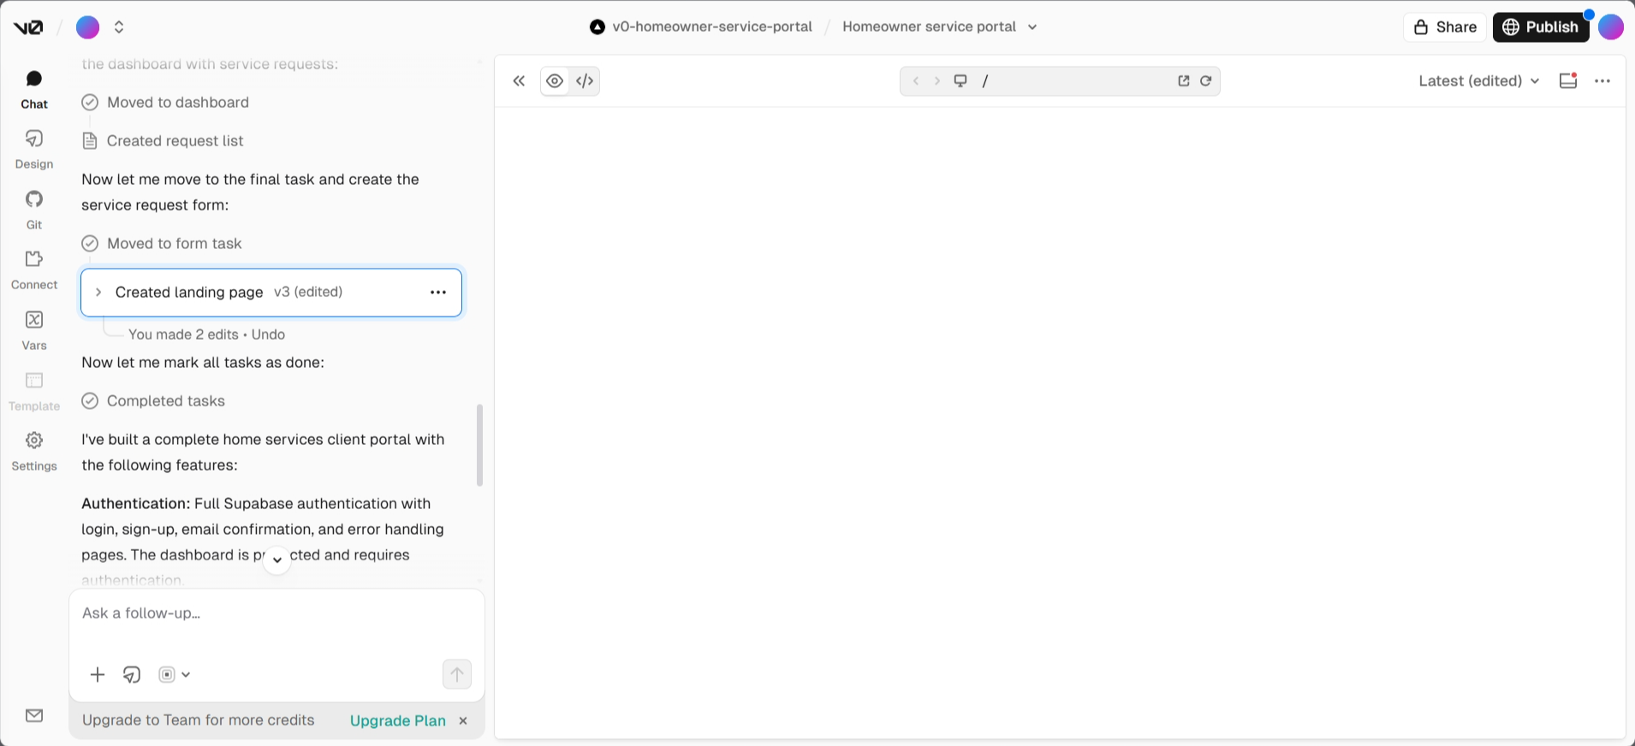
Task: Open the Design sidebar tab
Action: (x=34, y=150)
